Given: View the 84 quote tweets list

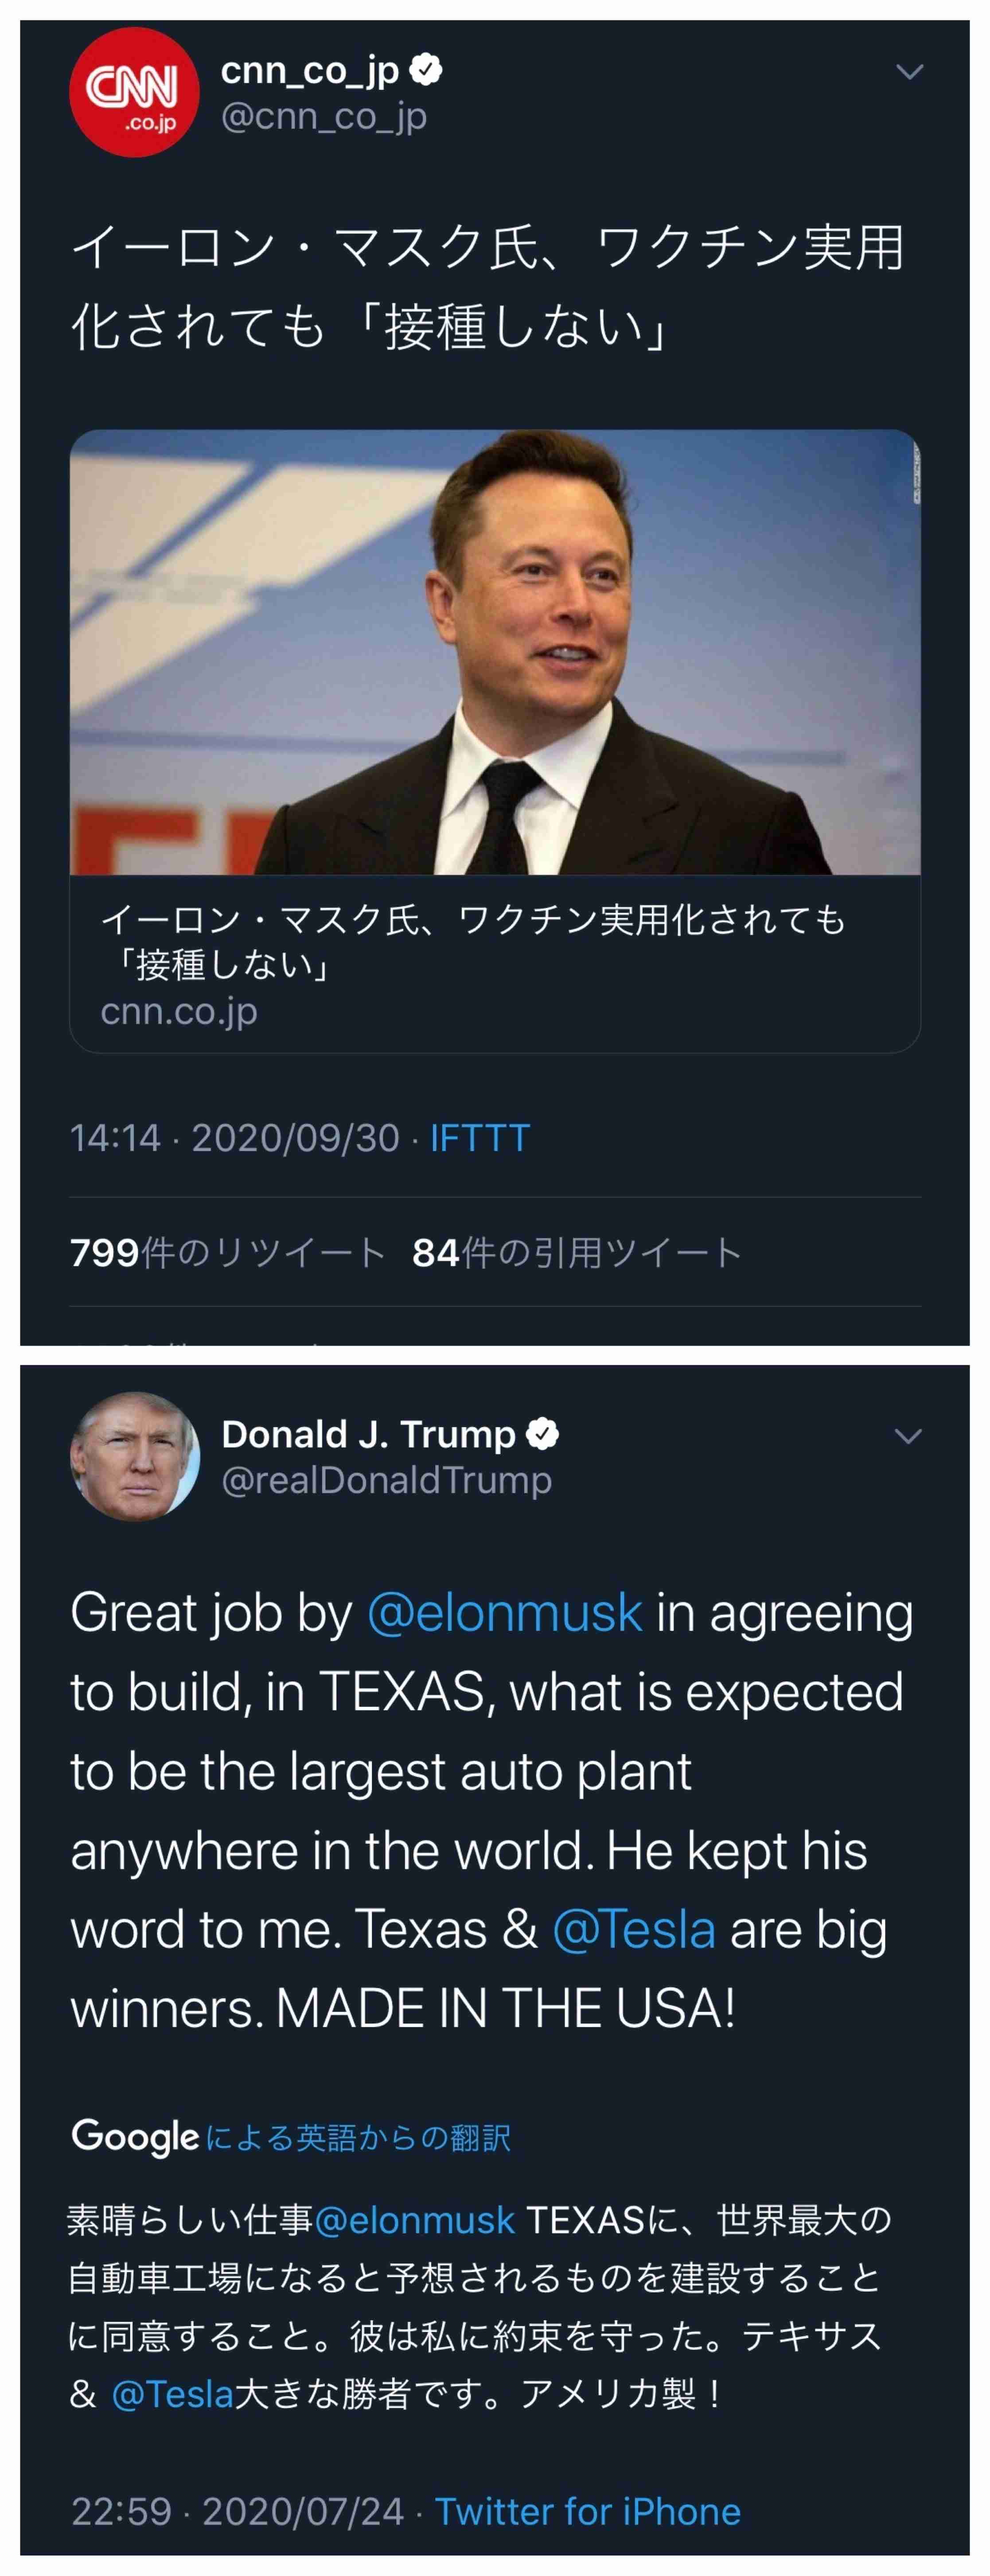Looking at the screenshot, I should pyautogui.click(x=576, y=1252).
